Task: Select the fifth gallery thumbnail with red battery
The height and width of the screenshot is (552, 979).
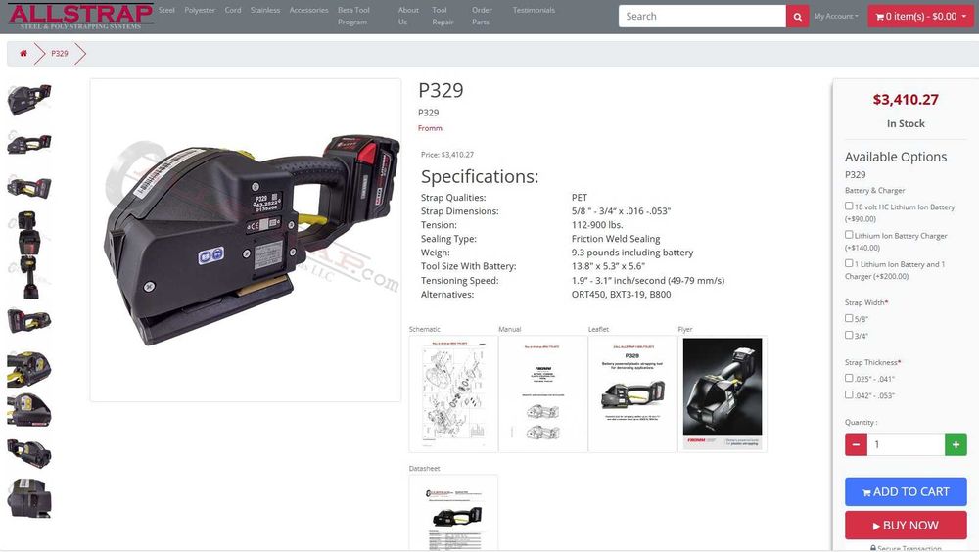Action: click(28, 321)
